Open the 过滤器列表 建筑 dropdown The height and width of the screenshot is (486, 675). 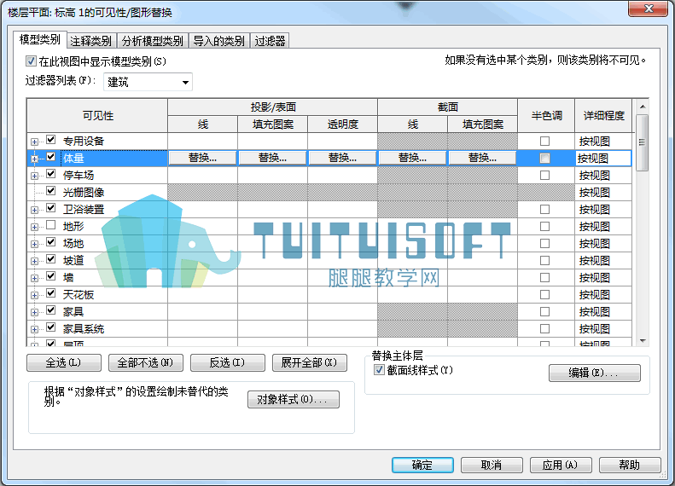coord(148,82)
